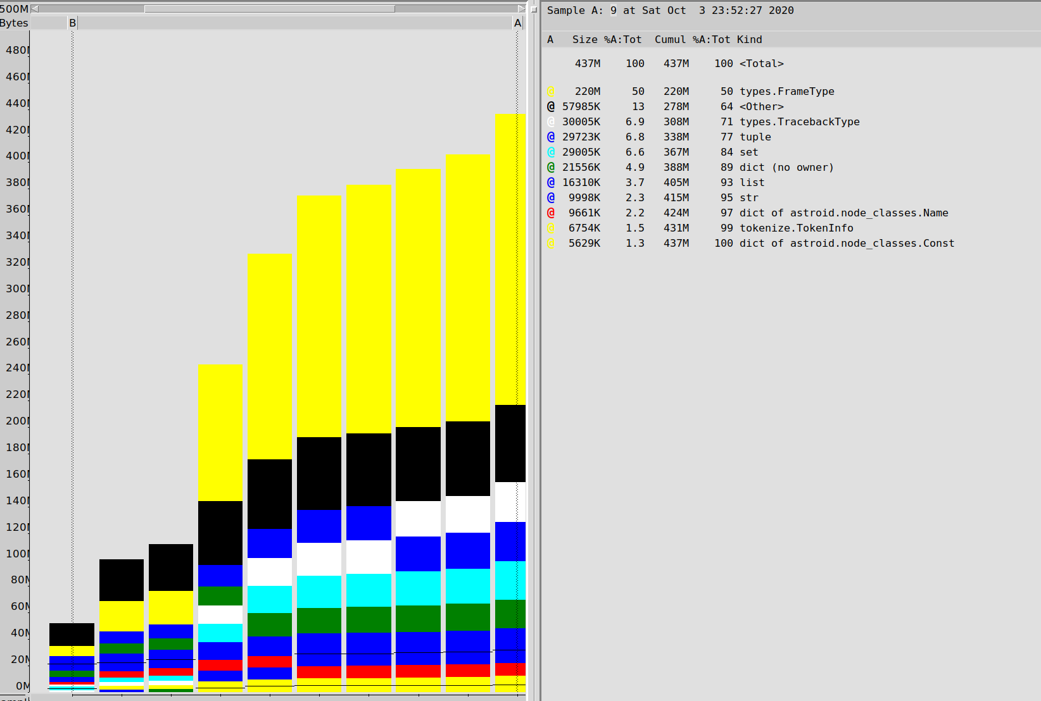The height and width of the screenshot is (701, 1041).
Task: Click the pane divider handle between chart and table
Action: 534,9
